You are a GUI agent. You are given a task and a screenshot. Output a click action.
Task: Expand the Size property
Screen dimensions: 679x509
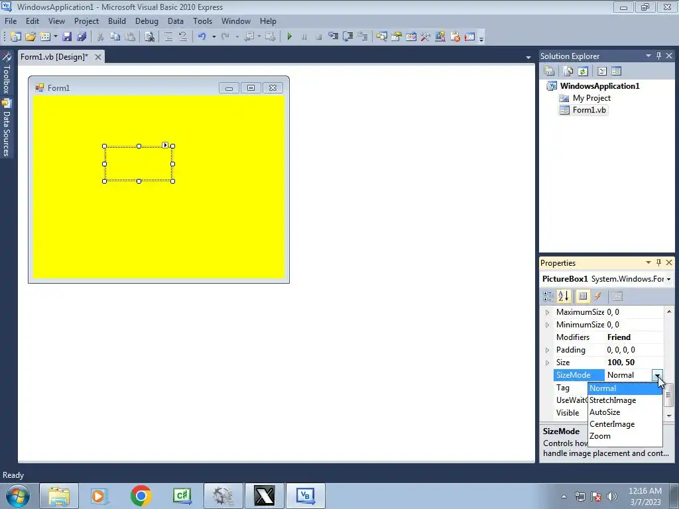click(547, 363)
